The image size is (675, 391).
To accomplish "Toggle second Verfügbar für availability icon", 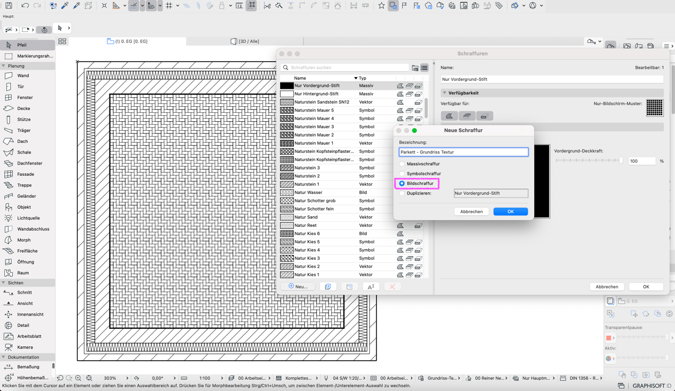I will tap(467, 116).
